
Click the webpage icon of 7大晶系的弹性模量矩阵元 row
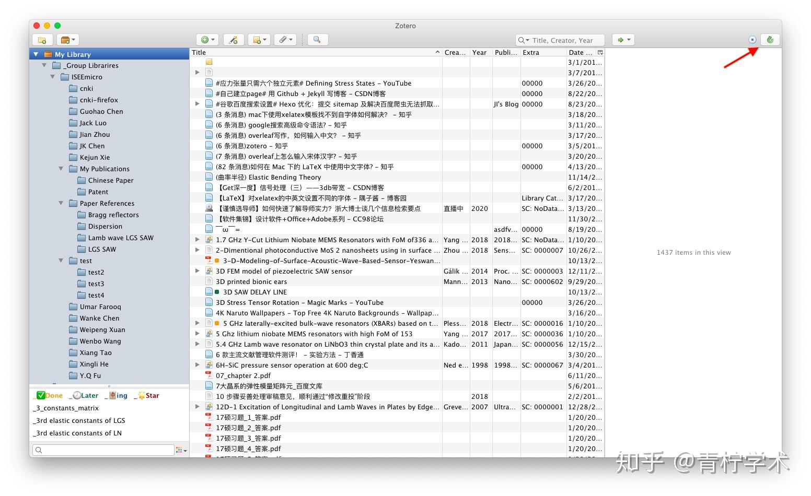(x=209, y=386)
